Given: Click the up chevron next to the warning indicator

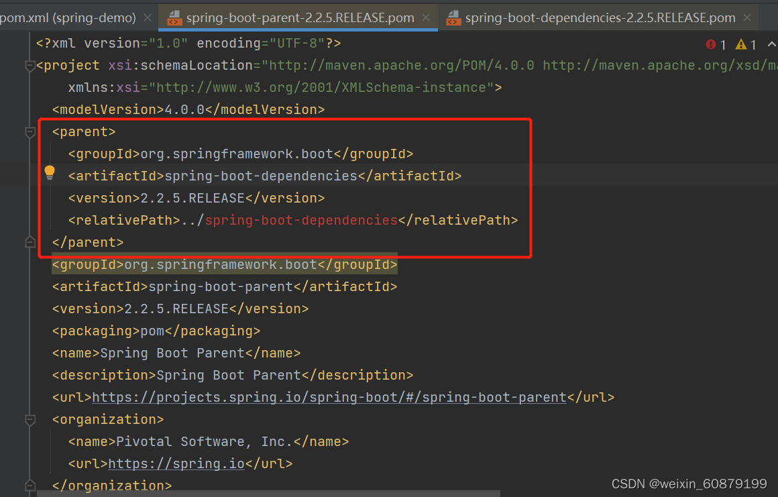Looking at the screenshot, I should 770,44.
